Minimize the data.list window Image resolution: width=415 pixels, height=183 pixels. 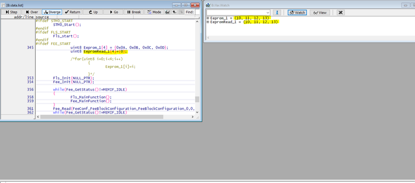pyautogui.click(x=176, y=5)
